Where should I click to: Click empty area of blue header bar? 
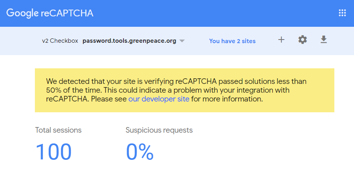tap(214, 13)
